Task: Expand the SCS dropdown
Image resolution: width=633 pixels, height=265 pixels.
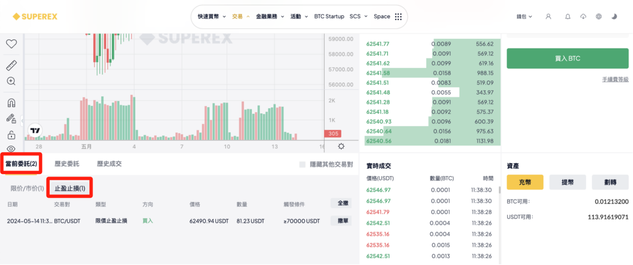Action: pos(359,16)
